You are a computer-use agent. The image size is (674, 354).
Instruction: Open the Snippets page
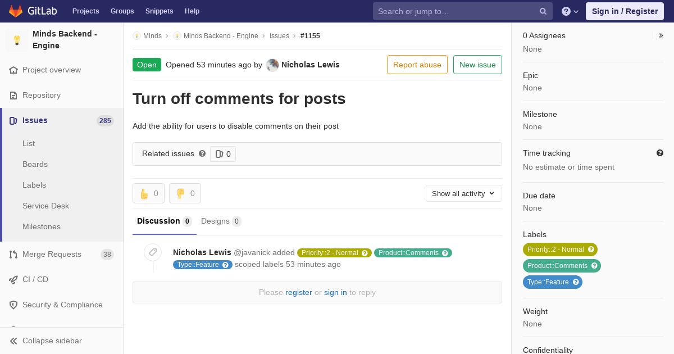pyautogui.click(x=160, y=11)
